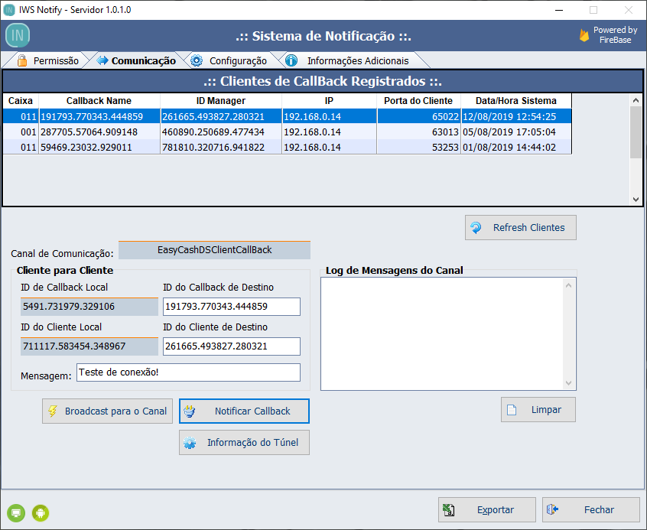The image size is (647, 530).
Task: Click the Exportar button
Action: (x=486, y=509)
